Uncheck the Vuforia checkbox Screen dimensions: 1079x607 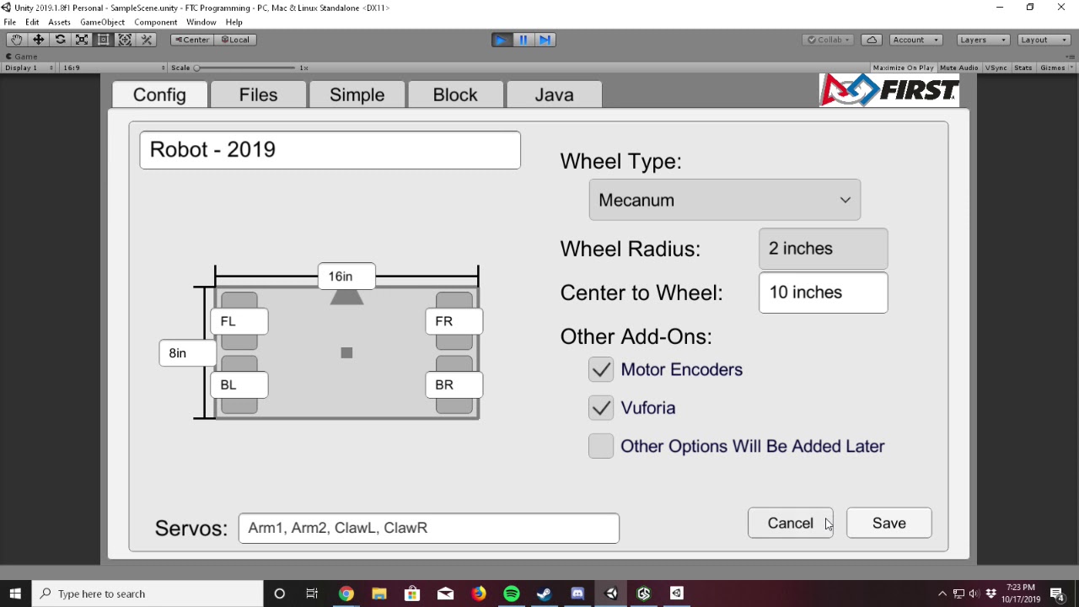pyautogui.click(x=601, y=408)
